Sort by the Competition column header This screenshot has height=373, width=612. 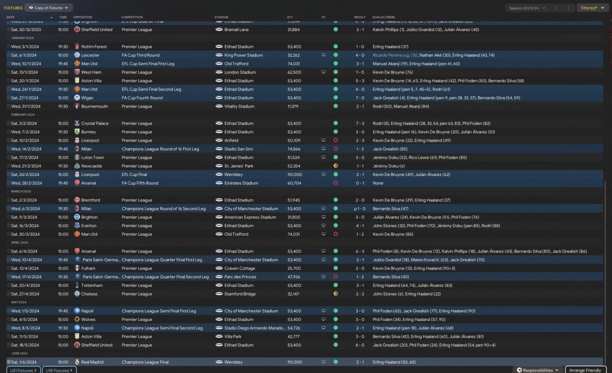click(132, 17)
